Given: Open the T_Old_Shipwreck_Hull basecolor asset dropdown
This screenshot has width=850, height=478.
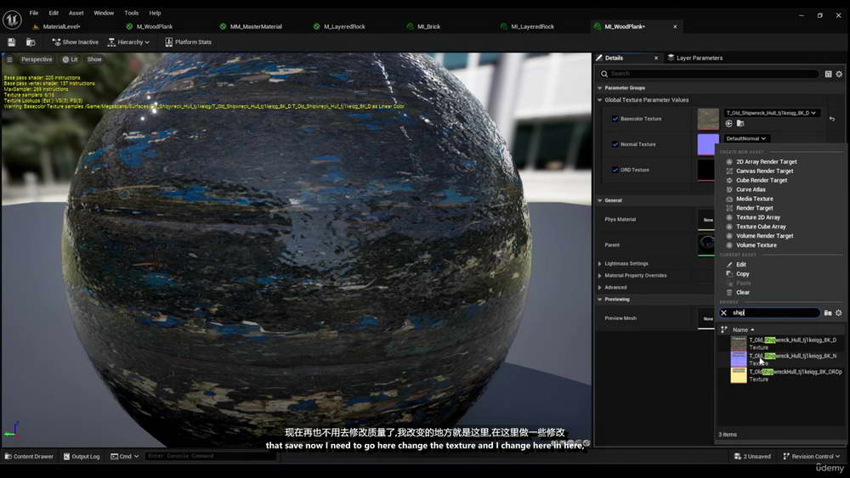Looking at the screenshot, I should [x=772, y=113].
